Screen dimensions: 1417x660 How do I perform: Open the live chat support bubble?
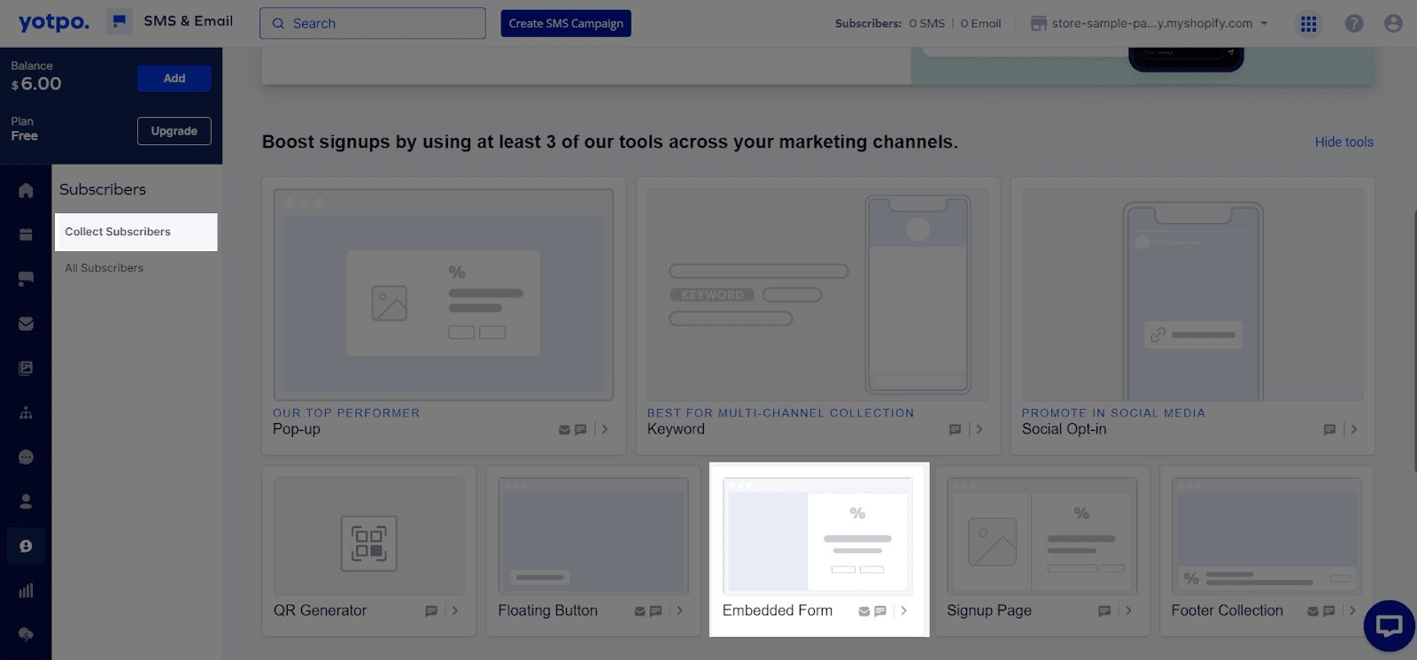(x=1389, y=625)
